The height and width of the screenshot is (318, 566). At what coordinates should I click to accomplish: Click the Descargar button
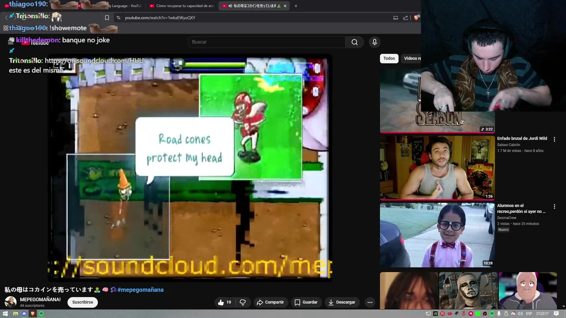click(x=342, y=302)
